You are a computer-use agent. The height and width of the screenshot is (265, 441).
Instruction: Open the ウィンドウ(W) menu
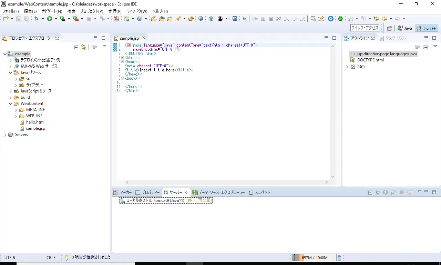tap(137, 11)
